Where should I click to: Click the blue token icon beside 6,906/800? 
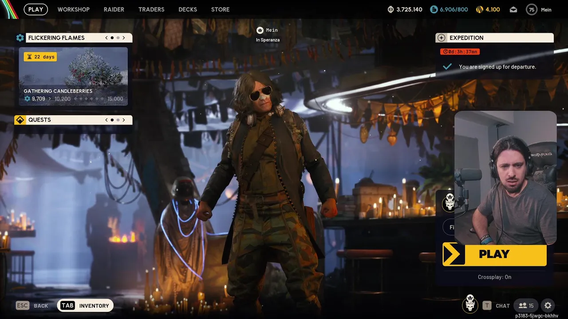434,9
